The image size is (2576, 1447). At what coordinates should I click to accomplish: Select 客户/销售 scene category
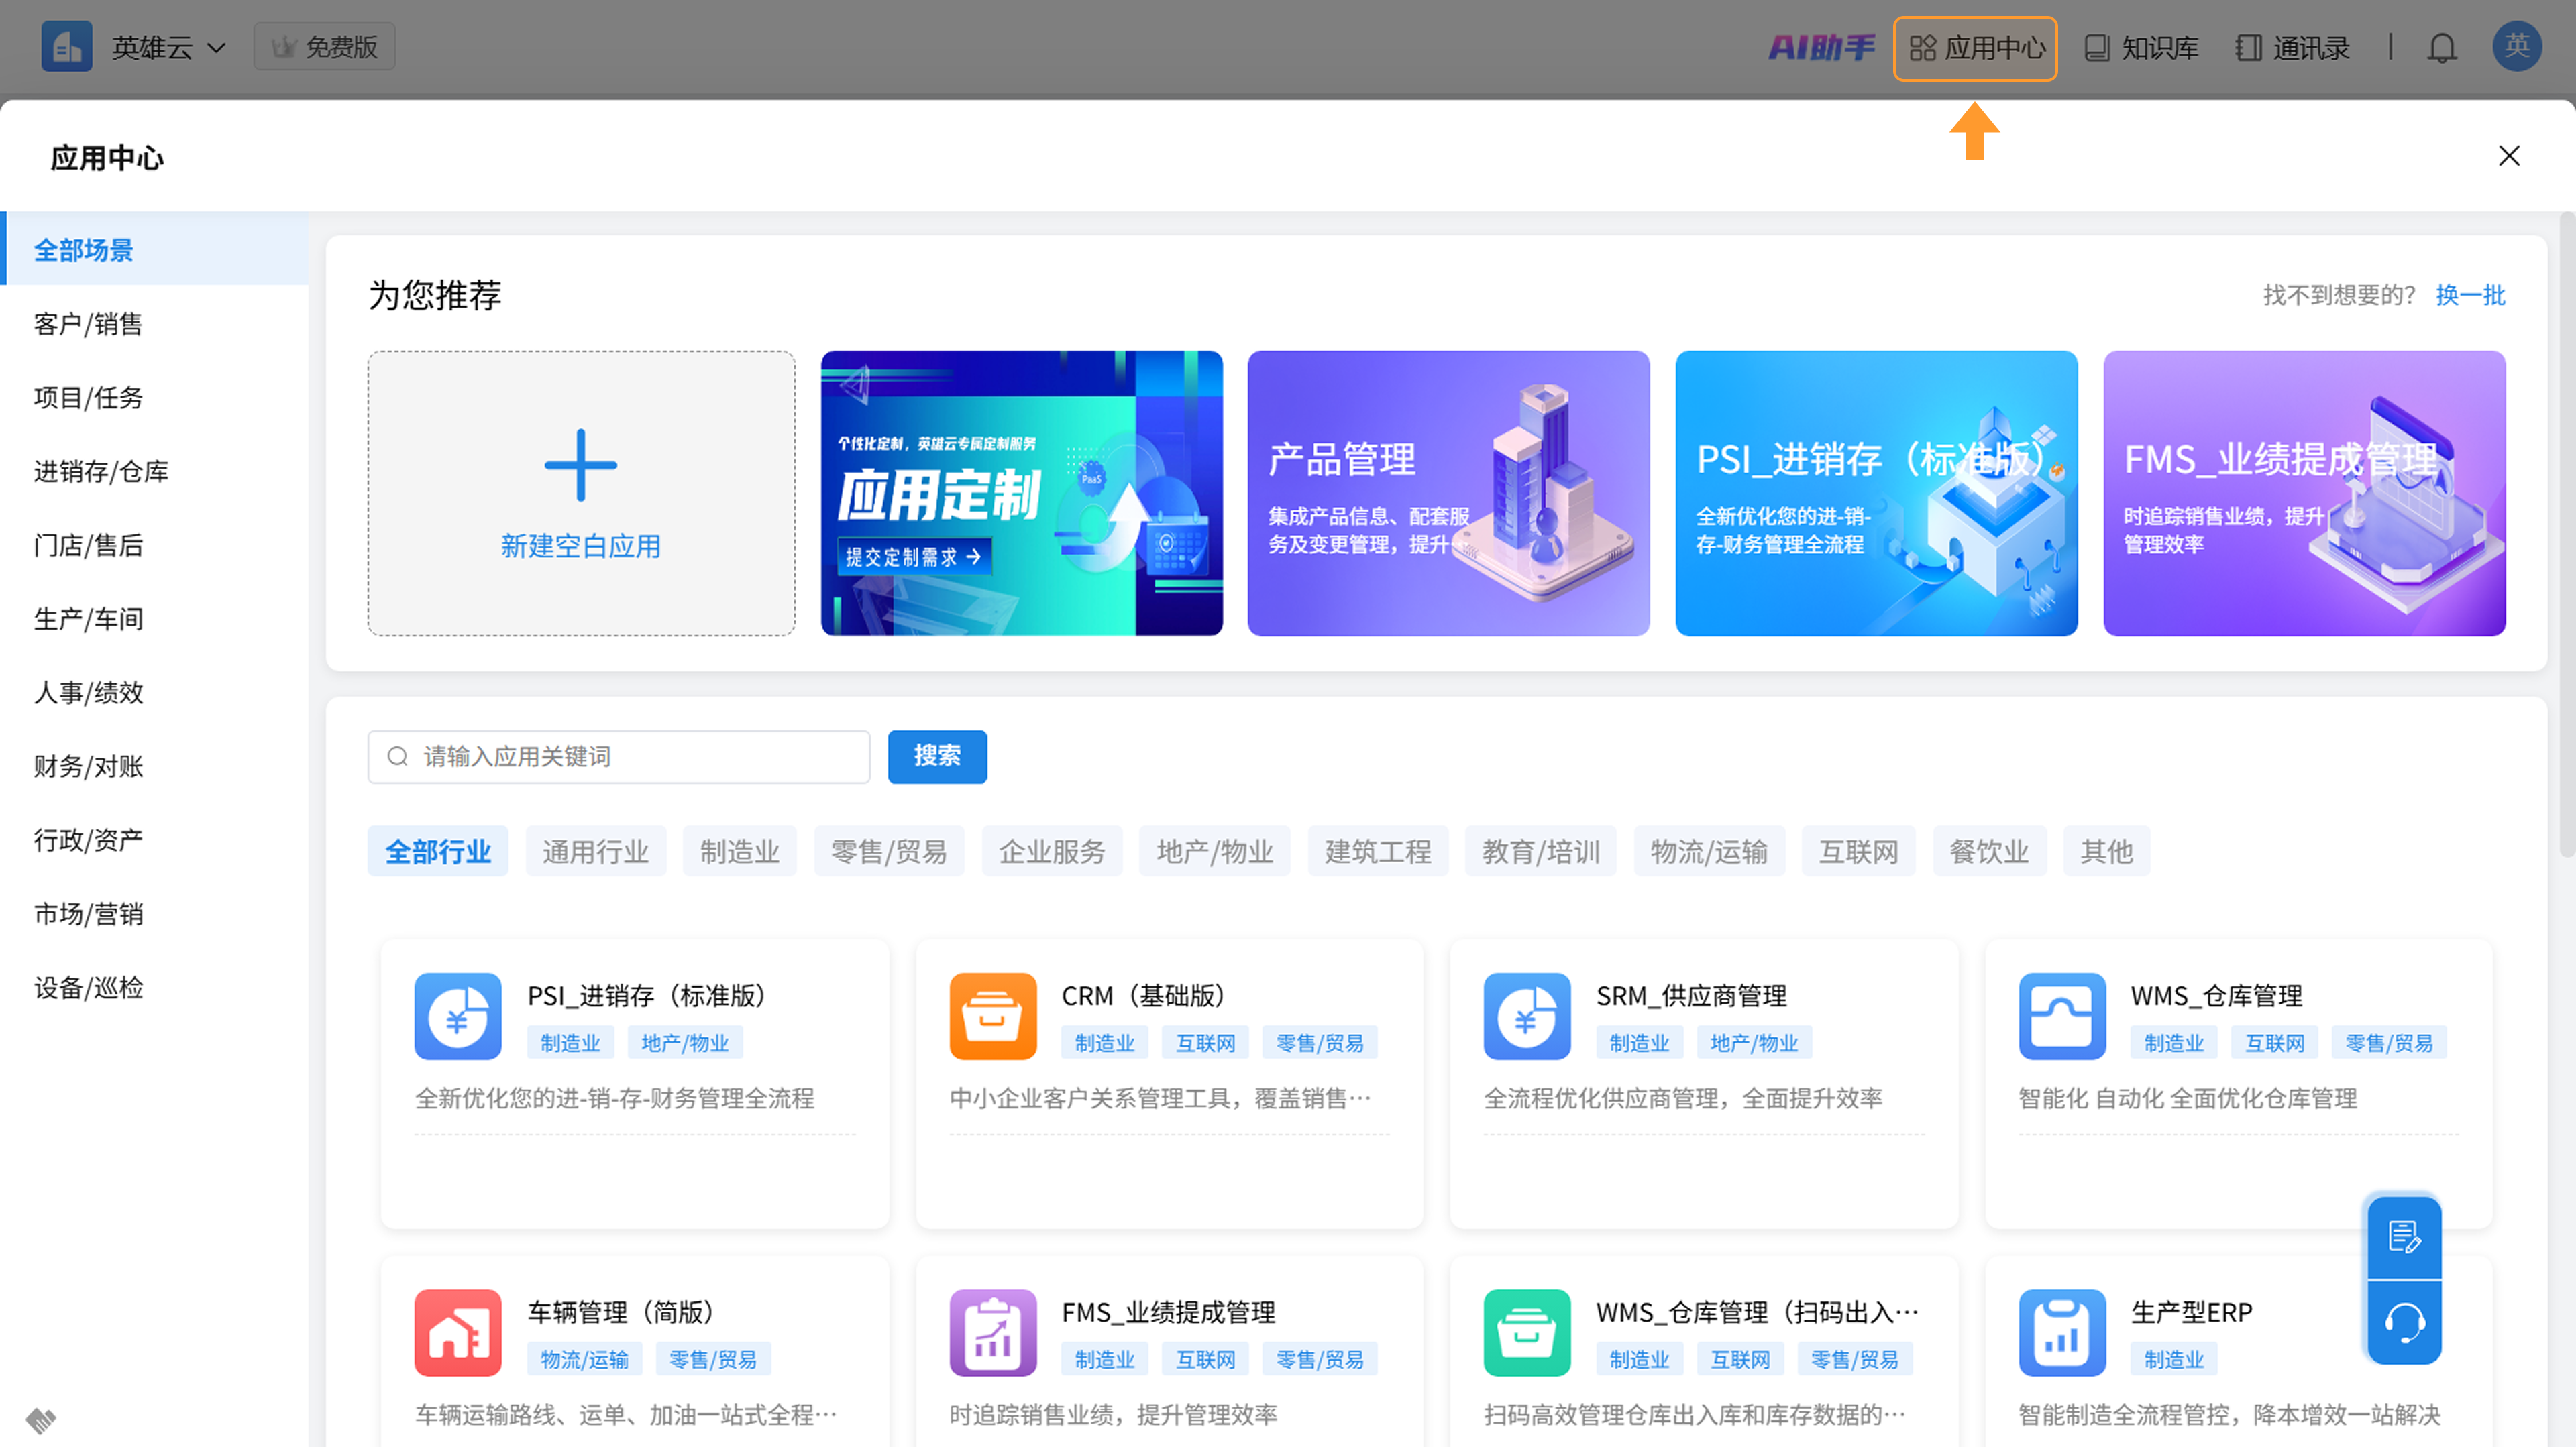click(x=155, y=324)
